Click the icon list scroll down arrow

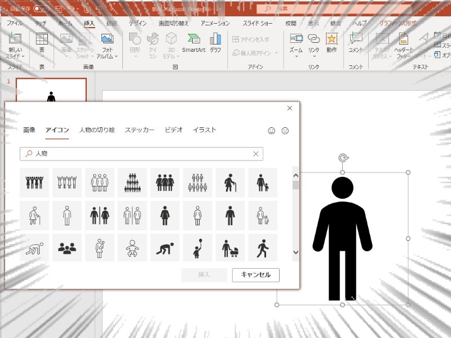295,252
